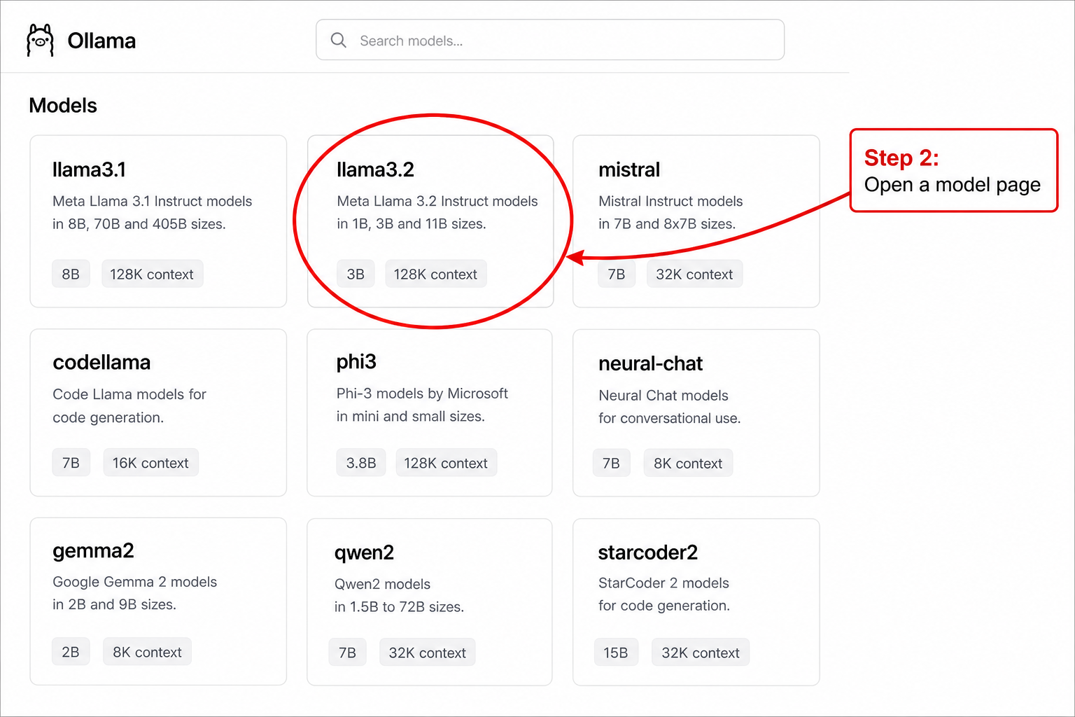Open the phi3 model page

tap(430, 412)
